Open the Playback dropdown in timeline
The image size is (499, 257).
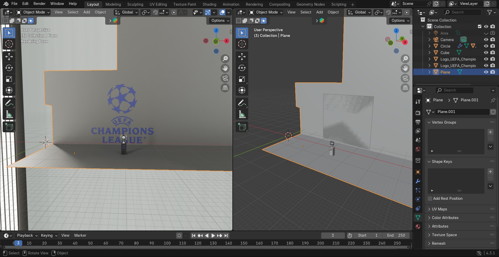coord(27,235)
